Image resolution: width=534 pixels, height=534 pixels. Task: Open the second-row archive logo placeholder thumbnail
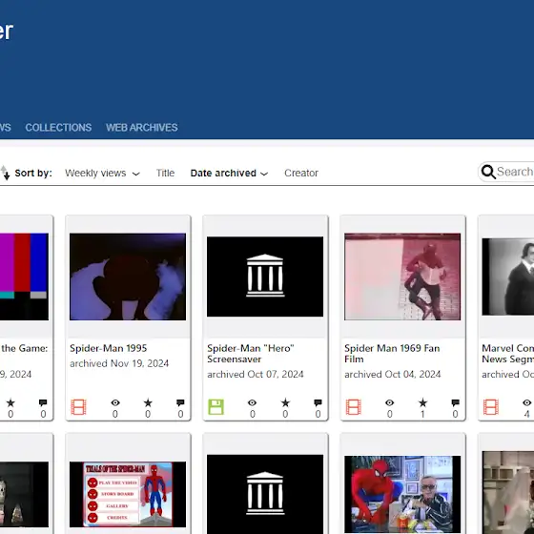point(265,494)
